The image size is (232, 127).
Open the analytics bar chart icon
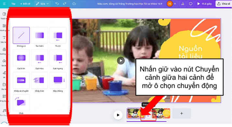click(x=183, y=4)
